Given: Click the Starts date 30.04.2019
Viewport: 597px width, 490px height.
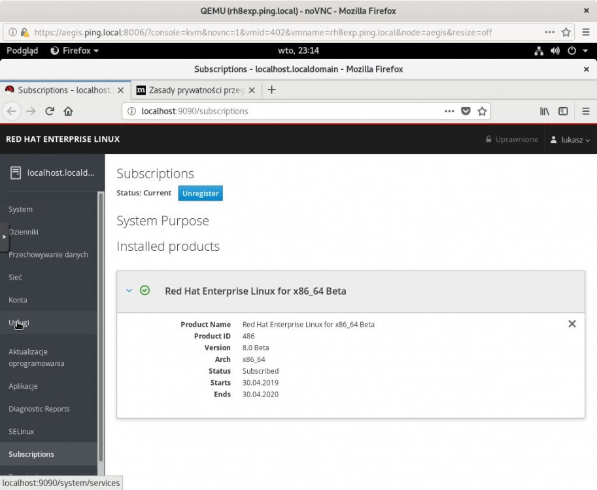Looking at the screenshot, I should [x=260, y=383].
